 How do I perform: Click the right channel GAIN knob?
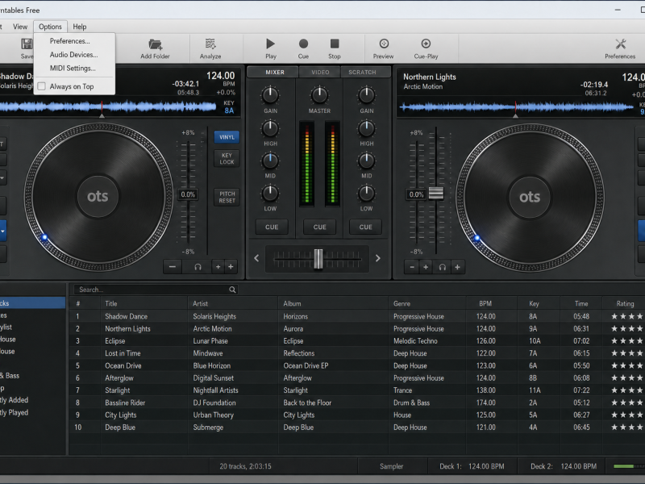[x=366, y=95]
